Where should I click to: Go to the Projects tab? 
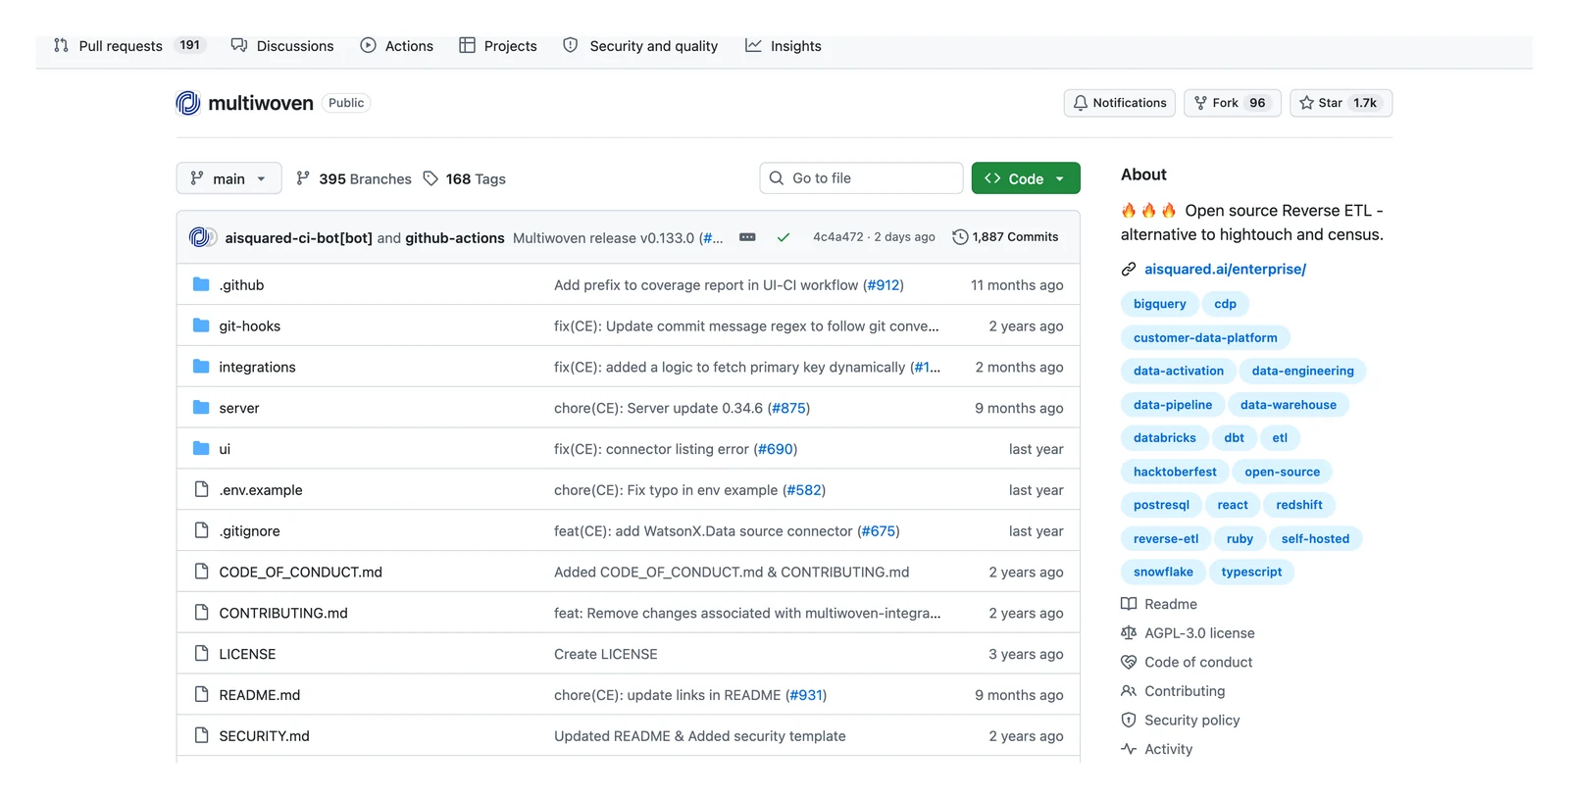pyautogui.click(x=498, y=45)
